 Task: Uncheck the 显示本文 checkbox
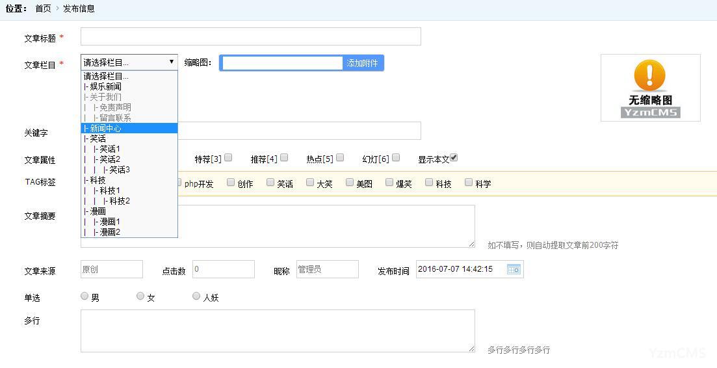tap(454, 157)
